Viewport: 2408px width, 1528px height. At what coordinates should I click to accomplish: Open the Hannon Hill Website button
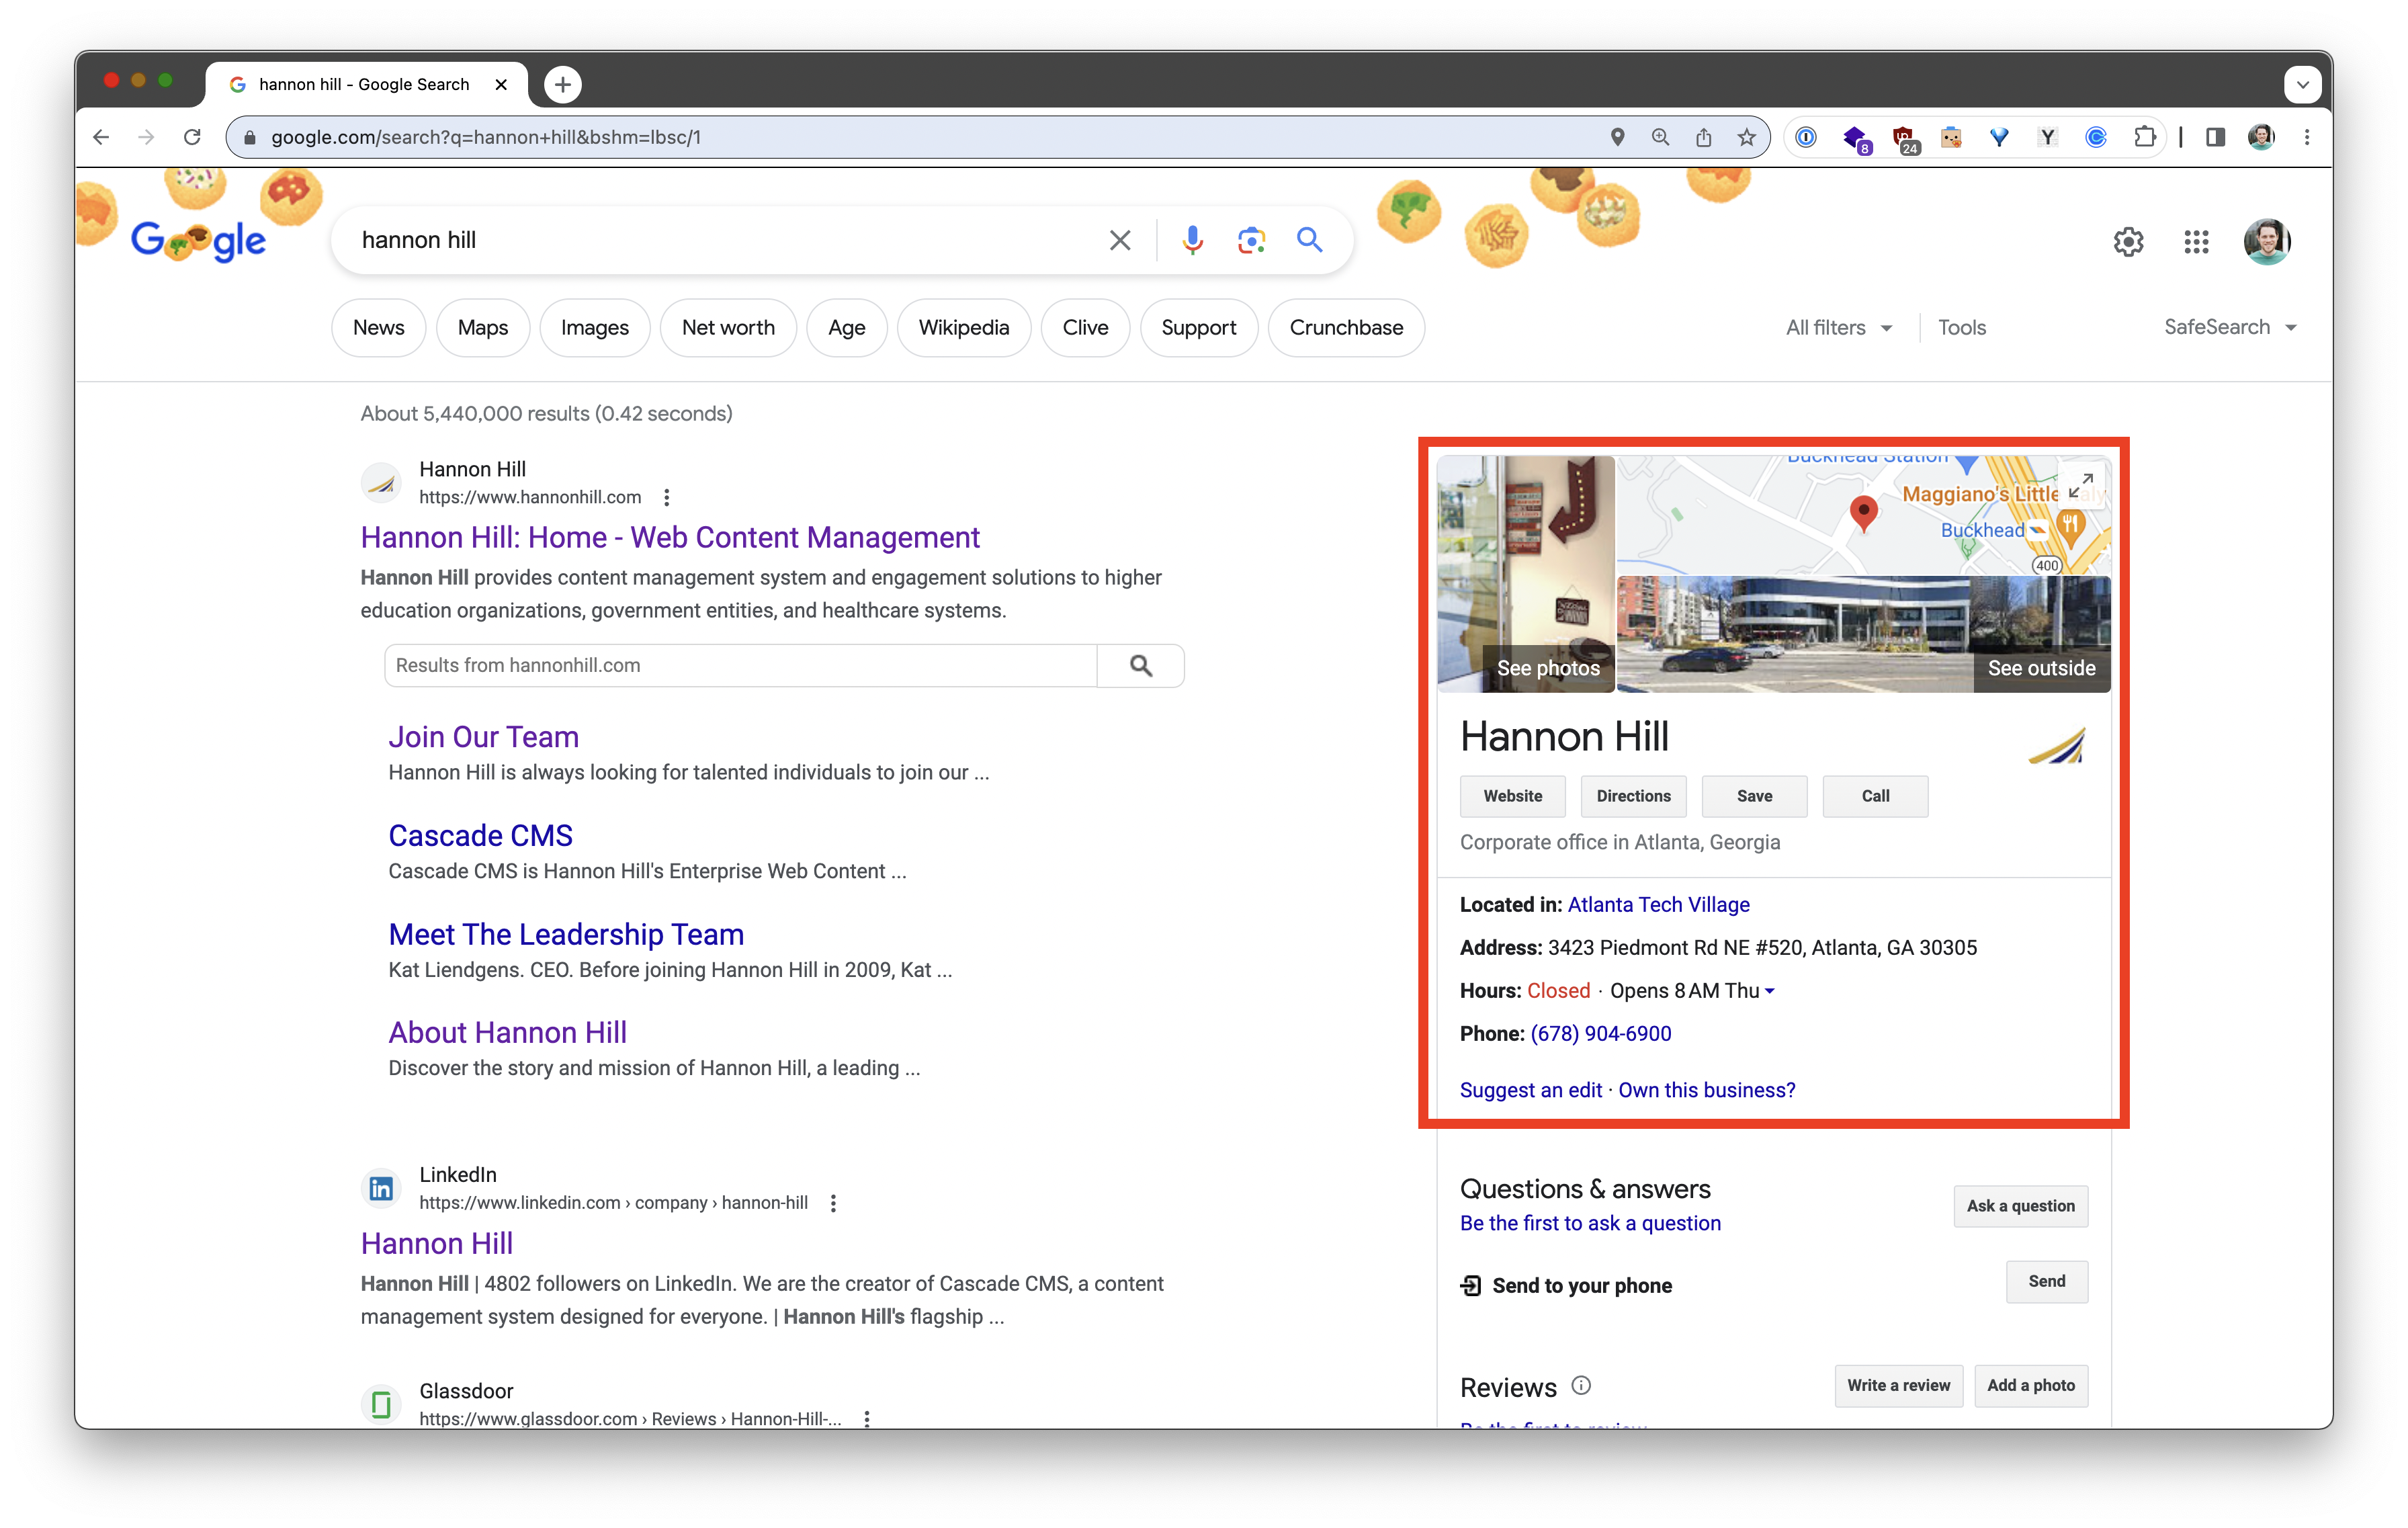pyautogui.click(x=1512, y=796)
